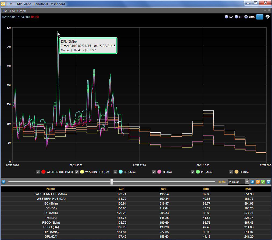This screenshot has width=272, height=240.
Task: Click the timeline slider thumb
Action: click(x=112, y=181)
